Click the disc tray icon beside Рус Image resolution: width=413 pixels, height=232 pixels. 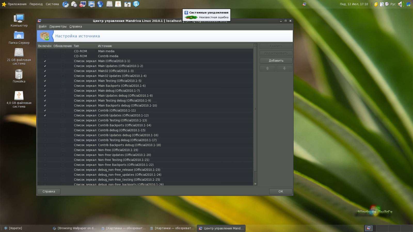387,4
